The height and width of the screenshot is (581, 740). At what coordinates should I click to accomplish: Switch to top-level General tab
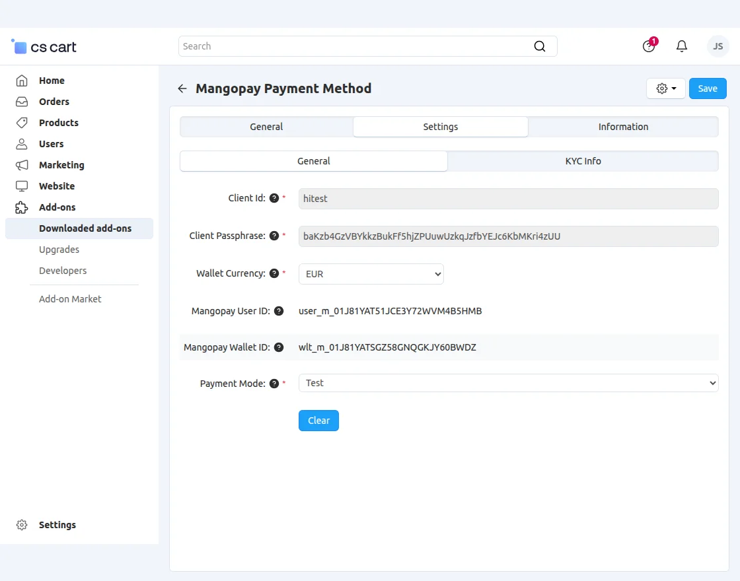(266, 127)
